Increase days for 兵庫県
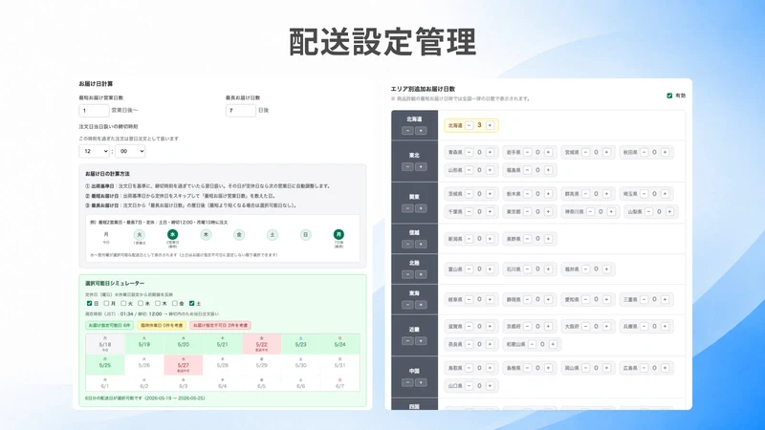The width and height of the screenshot is (765, 430). click(665, 326)
